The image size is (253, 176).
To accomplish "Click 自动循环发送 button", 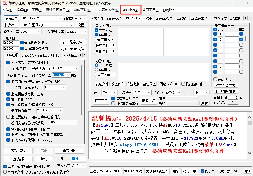I will pos(226,92).
